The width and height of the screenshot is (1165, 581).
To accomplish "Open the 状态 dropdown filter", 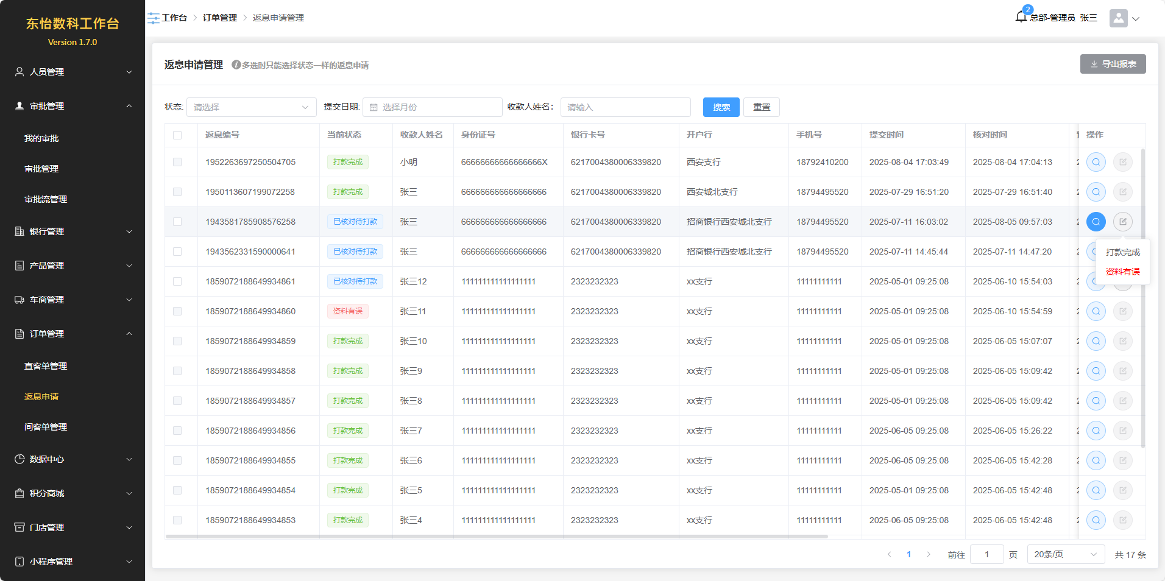I will [x=251, y=107].
